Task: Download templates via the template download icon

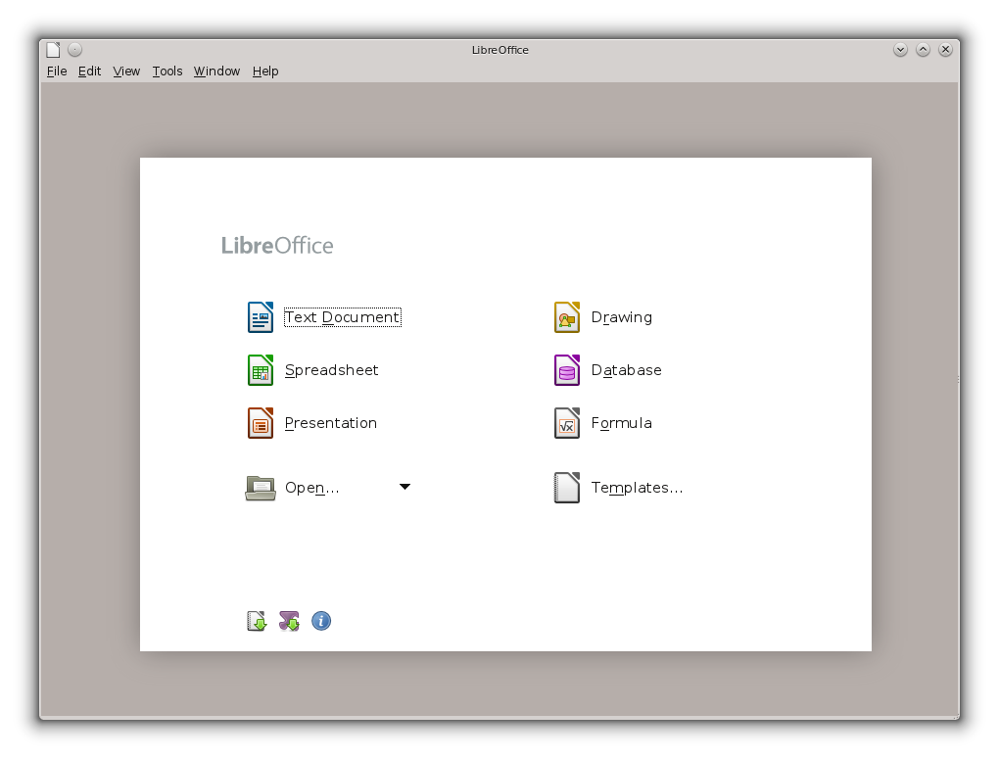Action: [x=256, y=620]
